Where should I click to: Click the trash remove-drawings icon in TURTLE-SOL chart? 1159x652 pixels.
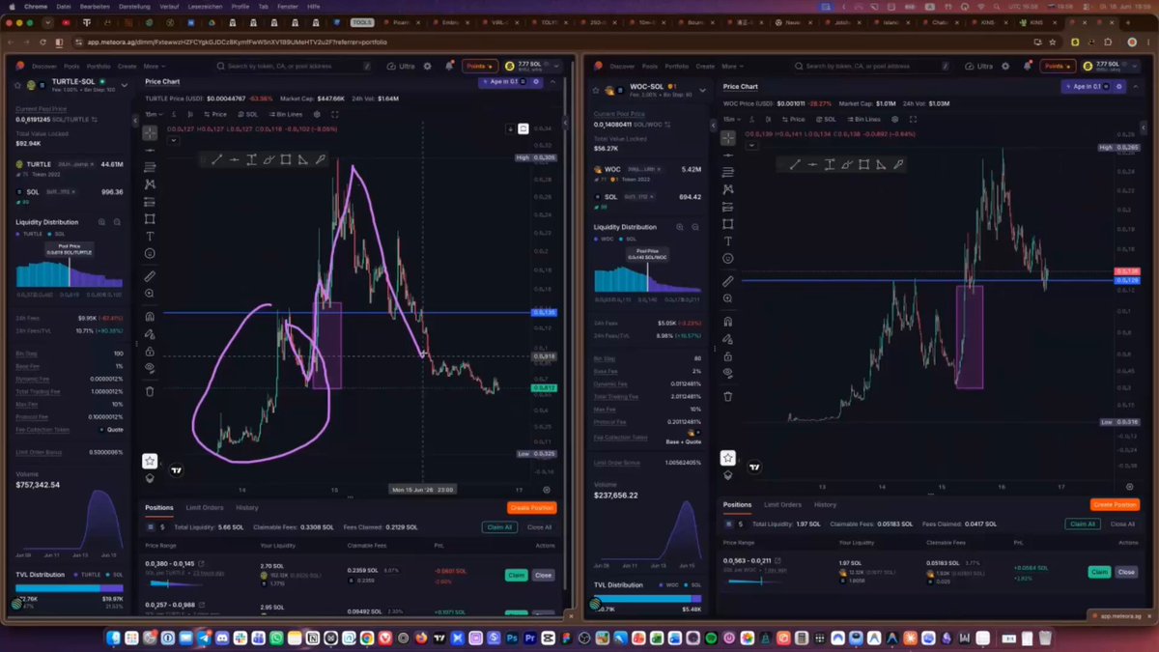(150, 391)
